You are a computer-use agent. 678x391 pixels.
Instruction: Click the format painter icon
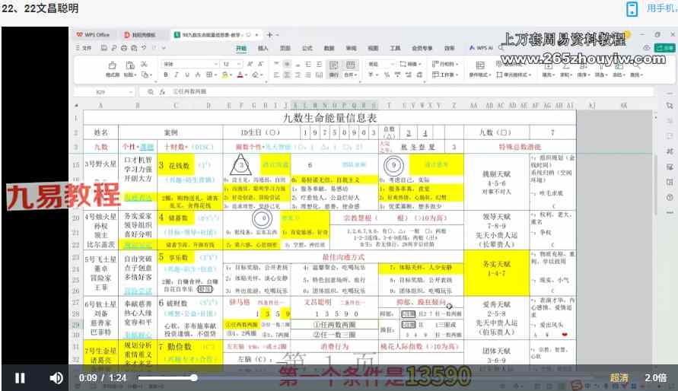pyautogui.click(x=113, y=68)
